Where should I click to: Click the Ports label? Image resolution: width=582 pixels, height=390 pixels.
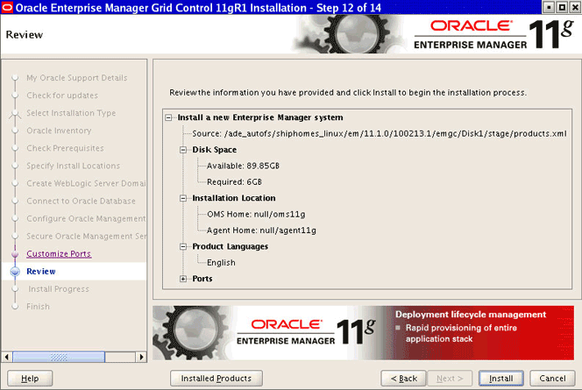tap(202, 279)
